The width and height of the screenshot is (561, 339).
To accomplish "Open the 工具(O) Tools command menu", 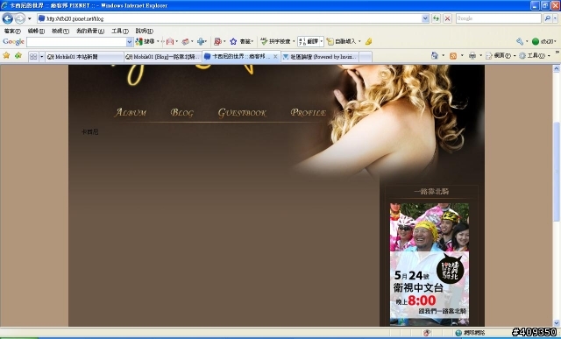I will tap(535, 56).
